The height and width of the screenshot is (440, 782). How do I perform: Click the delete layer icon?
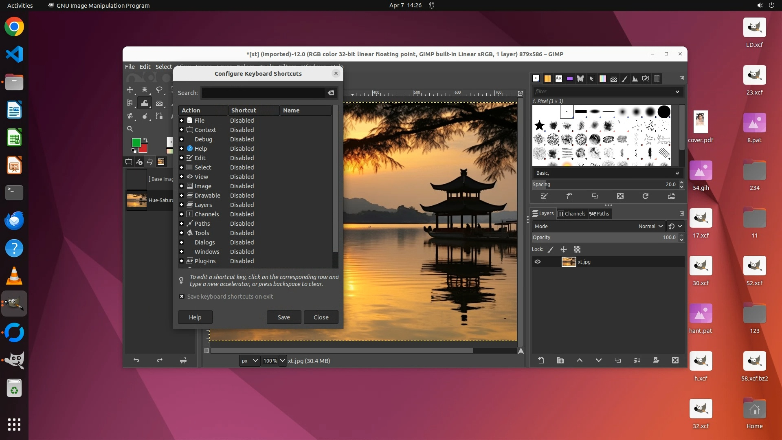click(675, 360)
